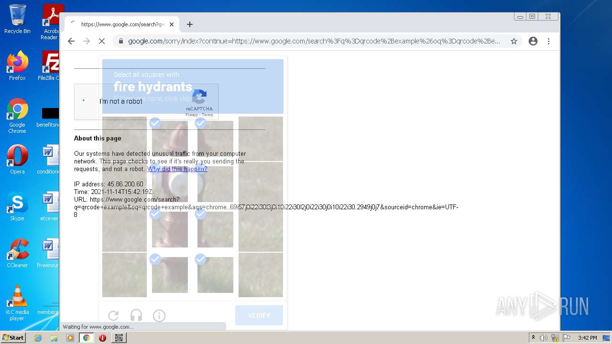Go back with the browser back arrow
This screenshot has height=344, width=612.
pyautogui.click(x=71, y=41)
